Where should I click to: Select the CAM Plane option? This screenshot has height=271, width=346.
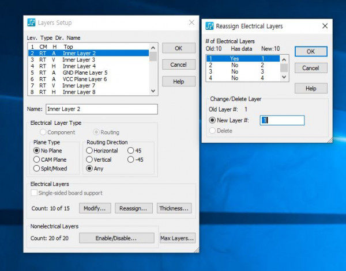coord(37,159)
